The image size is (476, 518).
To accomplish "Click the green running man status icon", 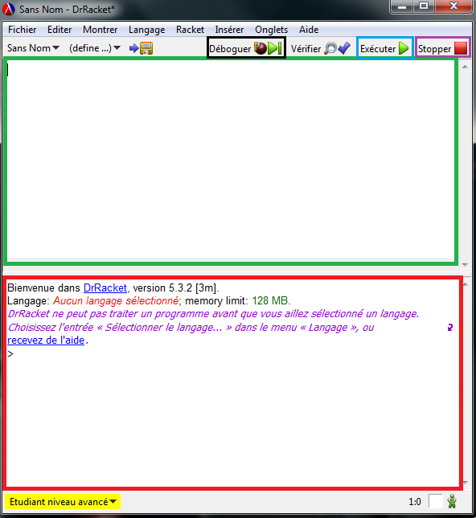I will point(452,501).
